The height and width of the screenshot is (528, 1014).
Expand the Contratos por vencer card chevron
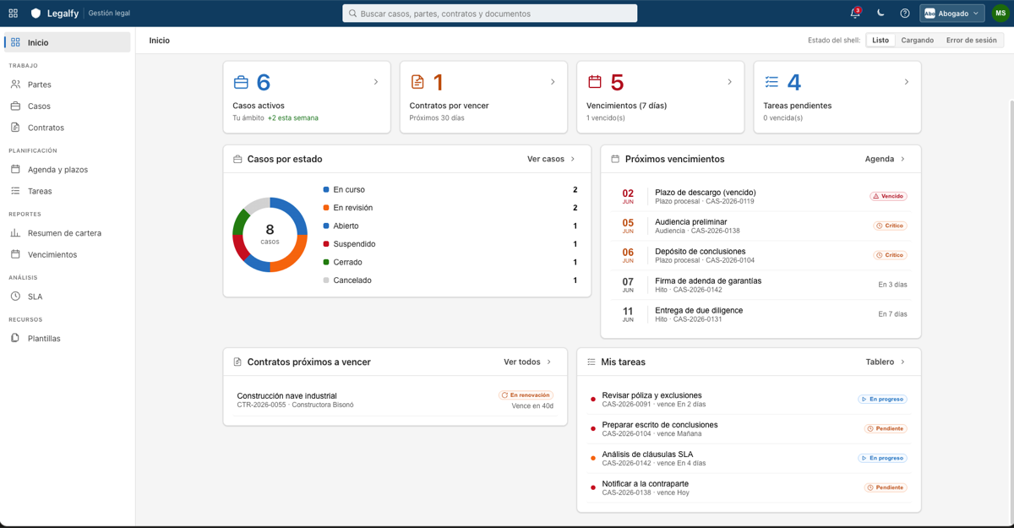(x=553, y=82)
